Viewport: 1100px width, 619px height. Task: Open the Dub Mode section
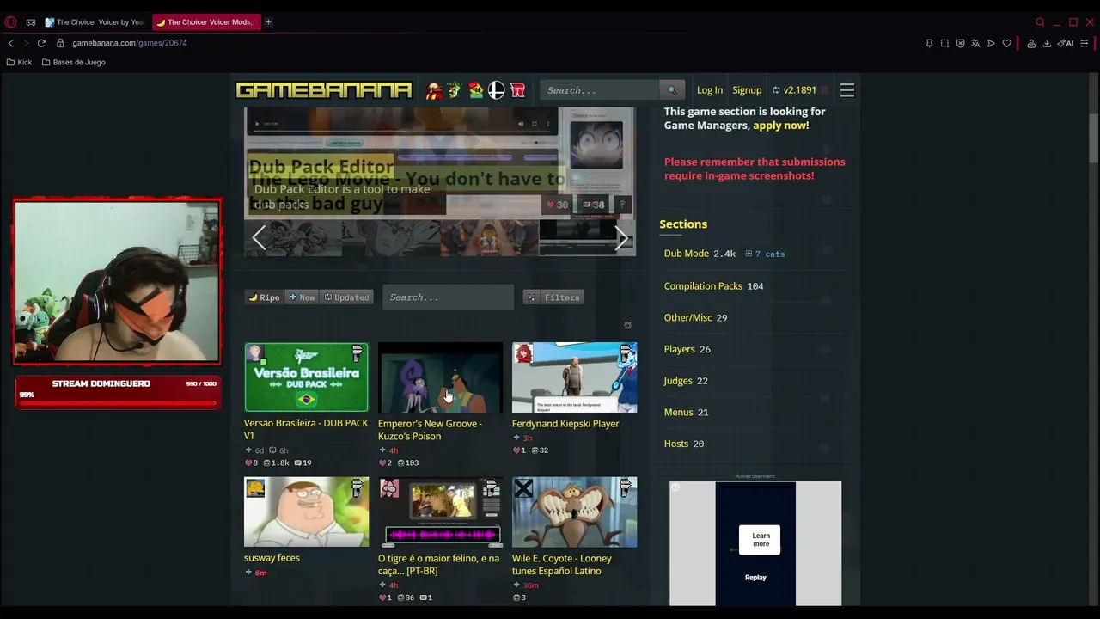pyautogui.click(x=687, y=254)
